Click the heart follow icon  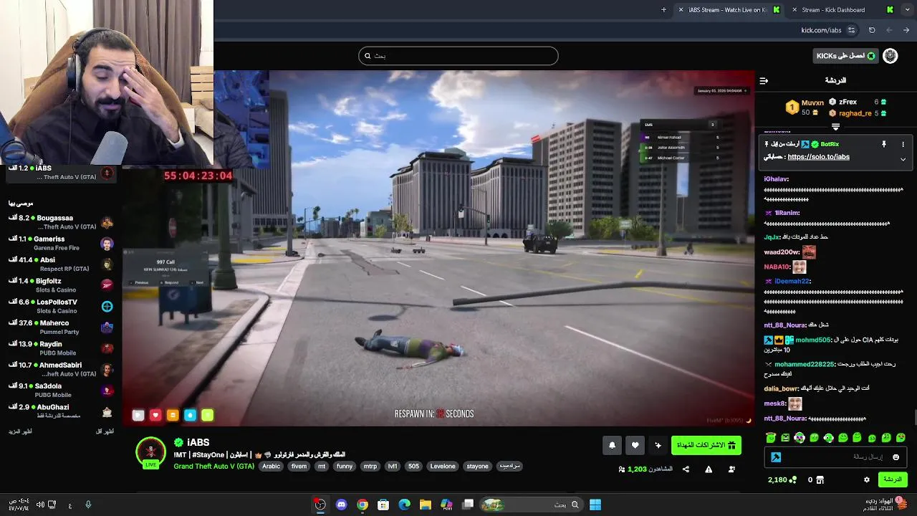pyautogui.click(x=635, y=445)
